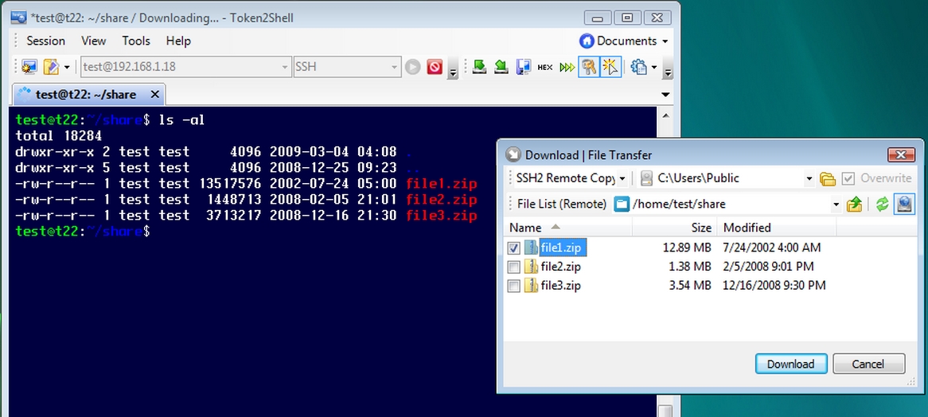Click file2.zip in the terminal listing

pyautogui.click(x=442, y=199)
